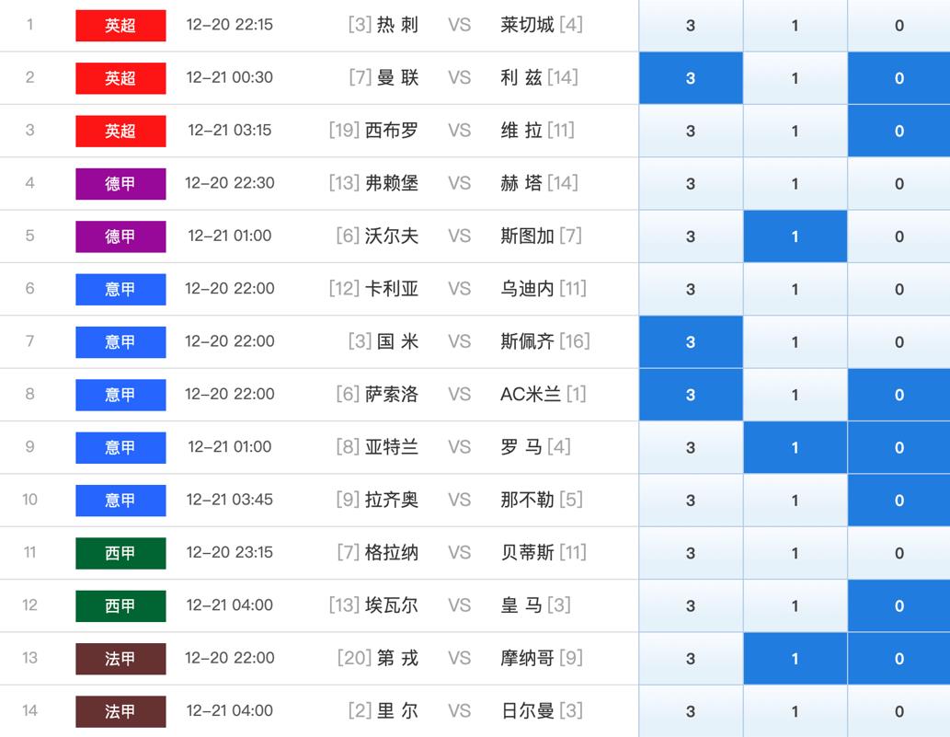Click the 意甲 badge on the 萨索洛 row
Screen dimensions: 950x737
click(120, 395)
